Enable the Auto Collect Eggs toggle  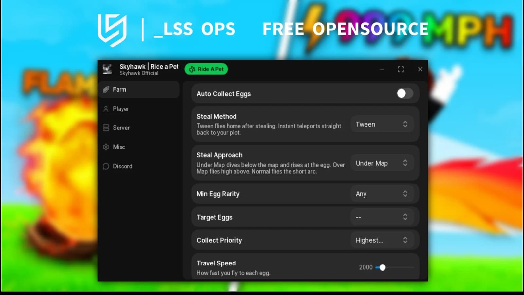pos(405,94)
